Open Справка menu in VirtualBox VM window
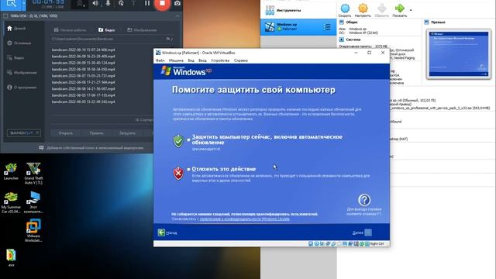Viewport: 496px width, 279px height. pos(241,60)
